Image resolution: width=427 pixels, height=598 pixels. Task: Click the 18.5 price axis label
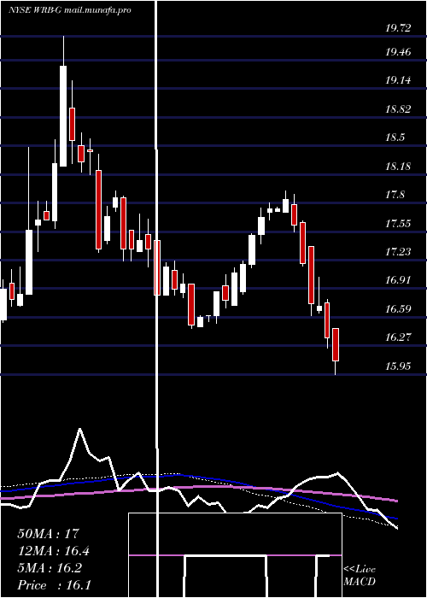(395, 138)
